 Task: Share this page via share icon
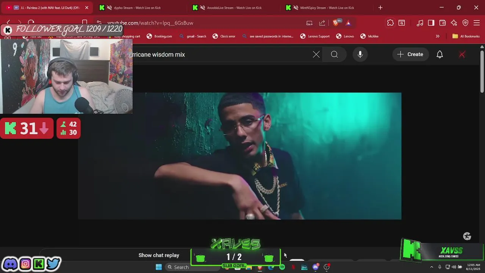322,23
